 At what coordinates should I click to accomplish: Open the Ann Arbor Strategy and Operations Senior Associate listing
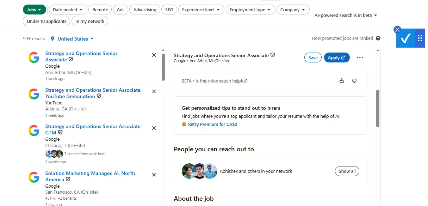click(x=81, y=56)
